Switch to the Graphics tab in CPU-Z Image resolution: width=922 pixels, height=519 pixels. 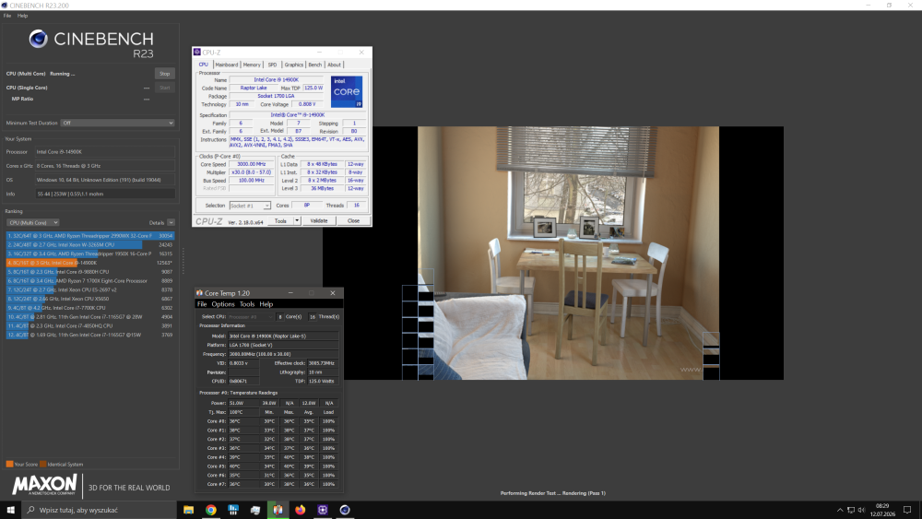pos(293,65)
